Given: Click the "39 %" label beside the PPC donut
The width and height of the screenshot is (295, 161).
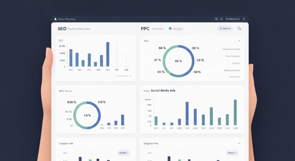Looking at the screenshot, I should pyautogui.click(x=200, y=60).
